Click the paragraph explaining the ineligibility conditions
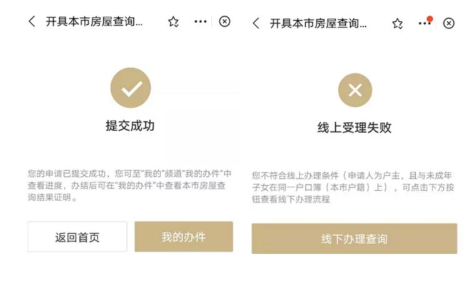The height and width of the screenshot is (283, 469). point(354,187)
